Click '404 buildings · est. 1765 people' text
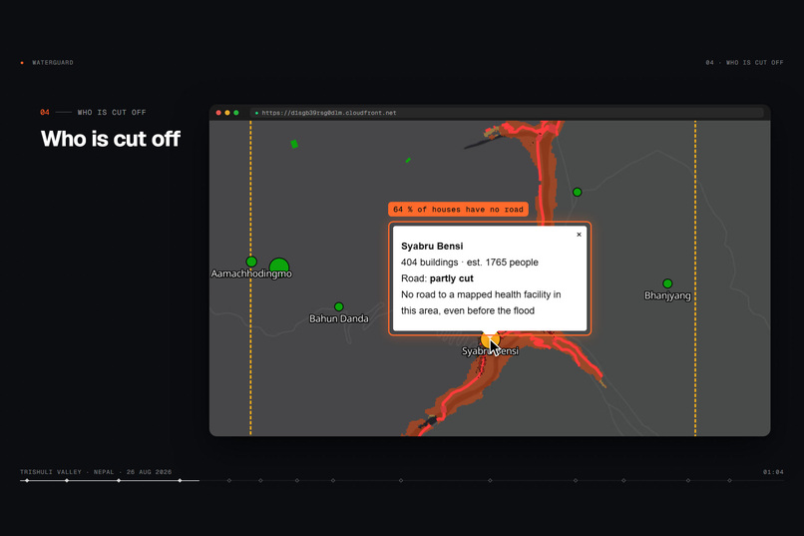 [x=470, y=263]
